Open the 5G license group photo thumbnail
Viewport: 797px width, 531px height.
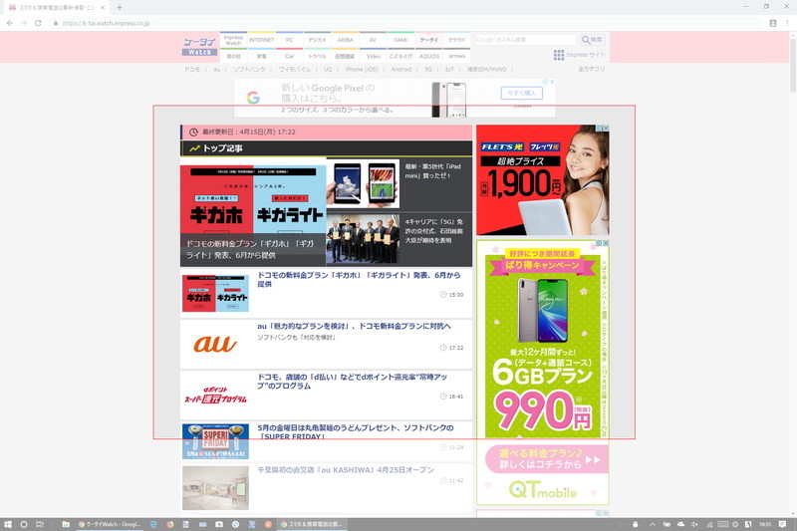point(363,239)
